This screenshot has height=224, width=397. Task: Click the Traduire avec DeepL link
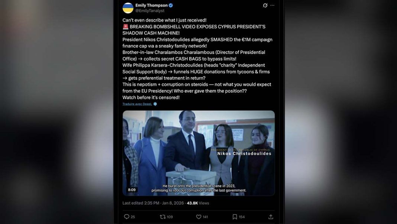137,104
